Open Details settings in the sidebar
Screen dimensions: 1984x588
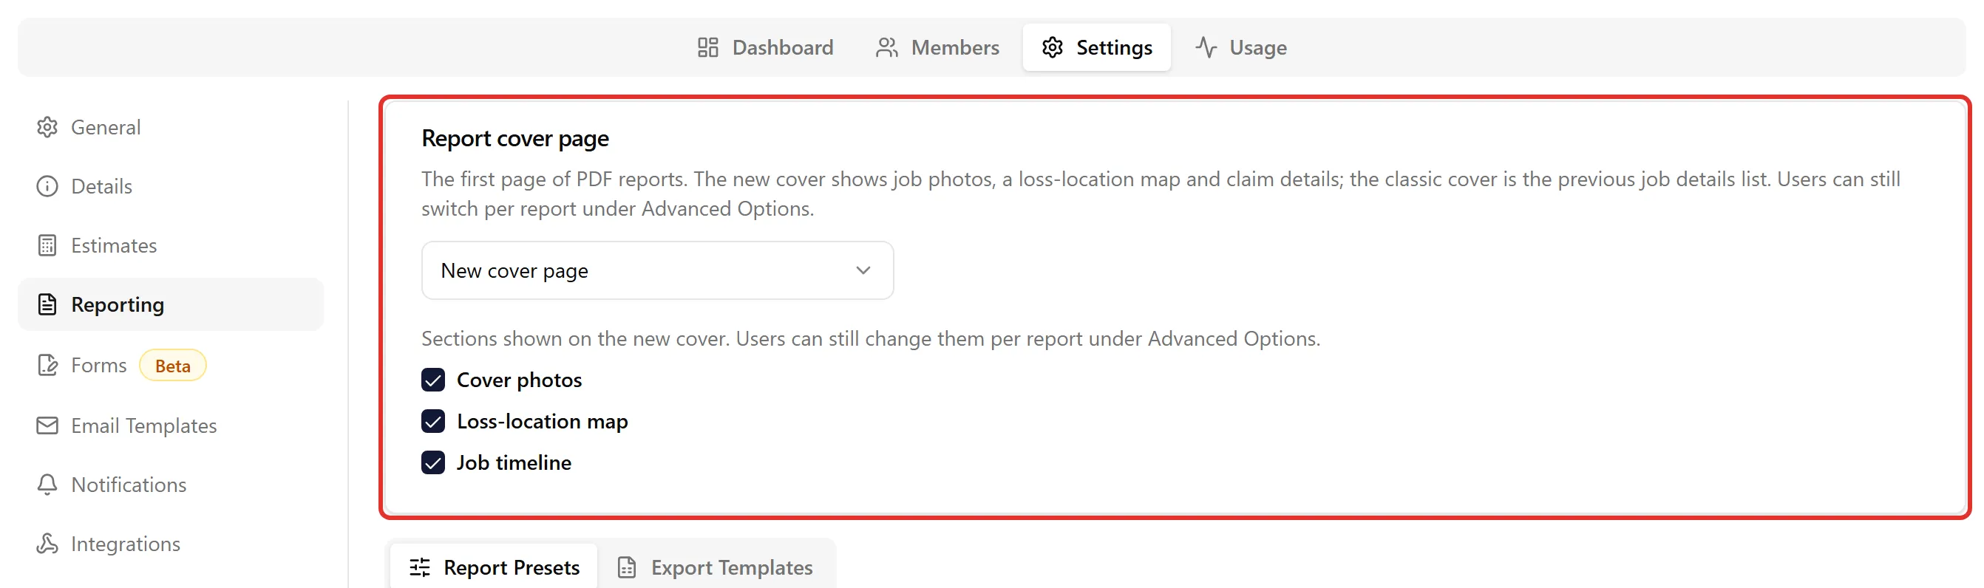(x=170, y=186)
